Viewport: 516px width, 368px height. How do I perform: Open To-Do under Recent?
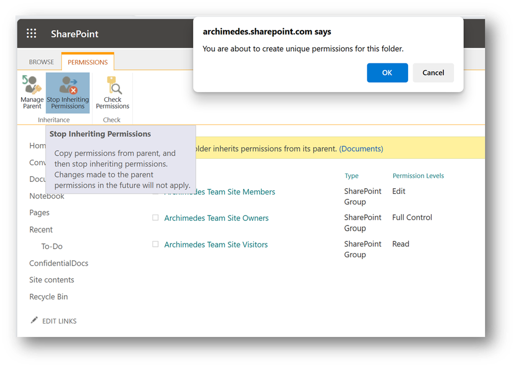(52, 246)
